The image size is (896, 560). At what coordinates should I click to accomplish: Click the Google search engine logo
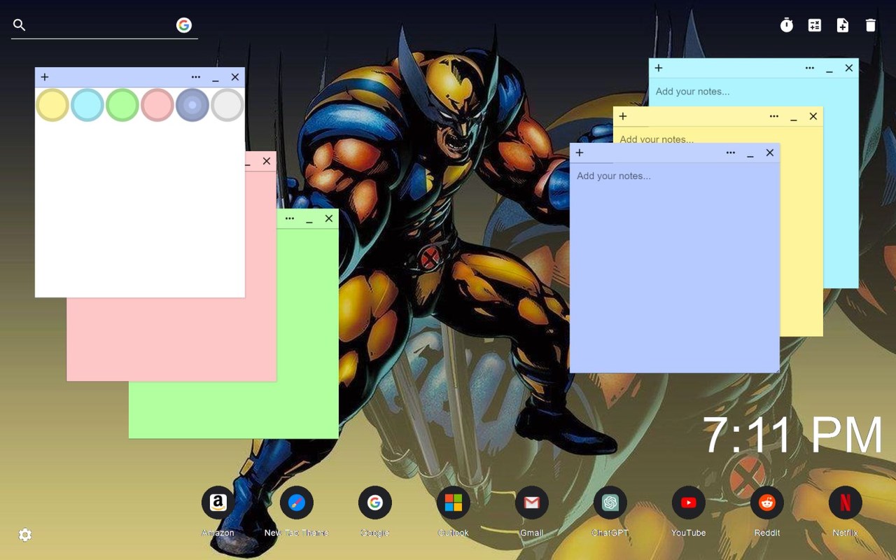point(184,25)
